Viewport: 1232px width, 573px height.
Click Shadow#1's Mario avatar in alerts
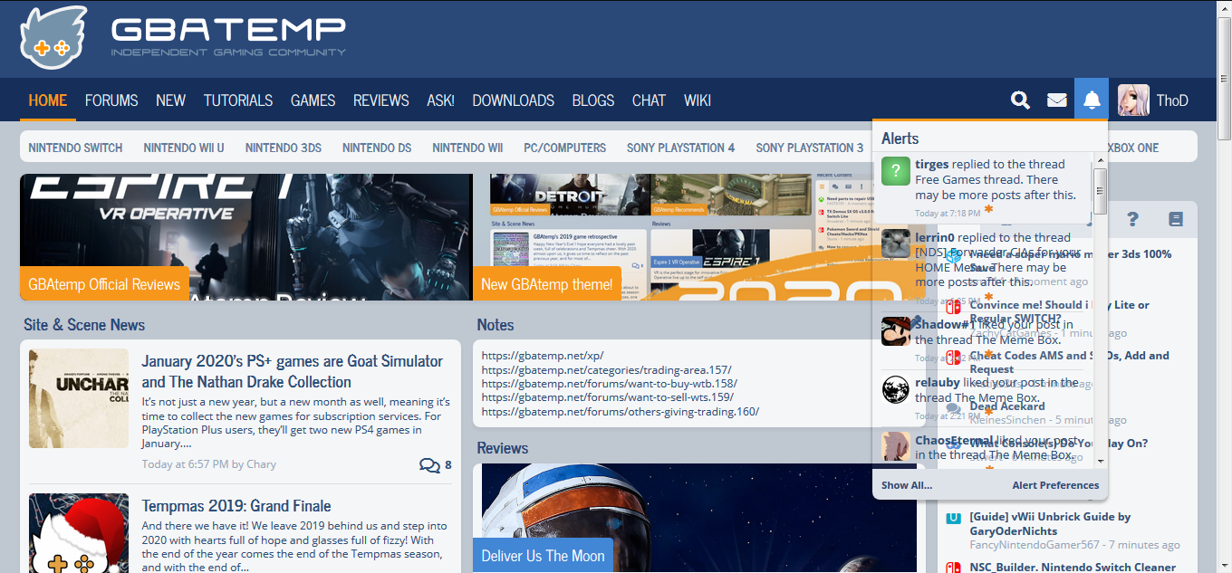pos(896,331)
